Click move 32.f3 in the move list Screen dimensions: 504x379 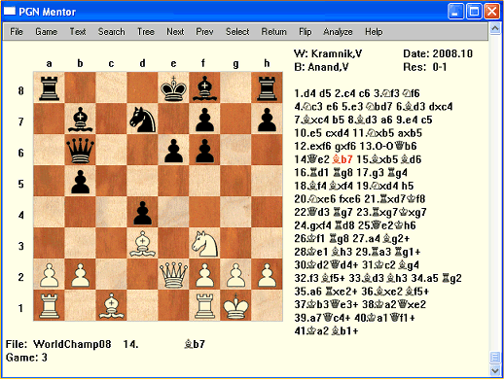pyautogui.click(x=306, y=278)
